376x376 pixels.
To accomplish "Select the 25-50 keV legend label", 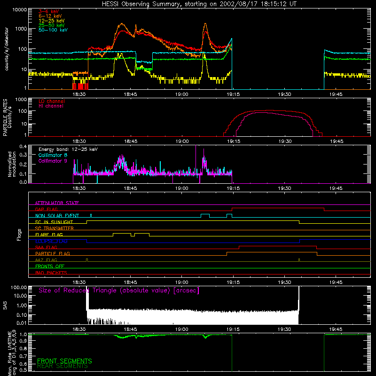I will click(x=52, y=25).
